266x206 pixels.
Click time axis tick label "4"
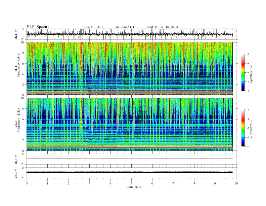coord(110,183)
